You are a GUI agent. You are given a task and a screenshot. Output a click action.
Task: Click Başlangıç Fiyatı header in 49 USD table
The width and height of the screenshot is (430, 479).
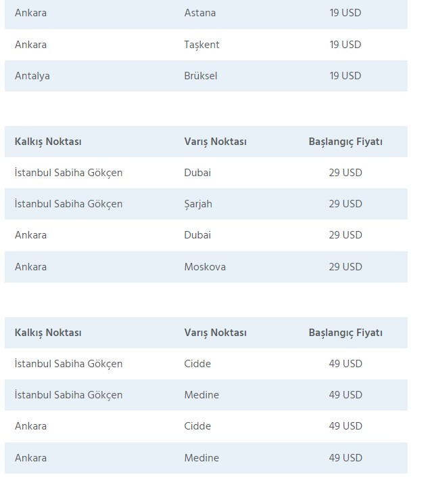point(345,333)
